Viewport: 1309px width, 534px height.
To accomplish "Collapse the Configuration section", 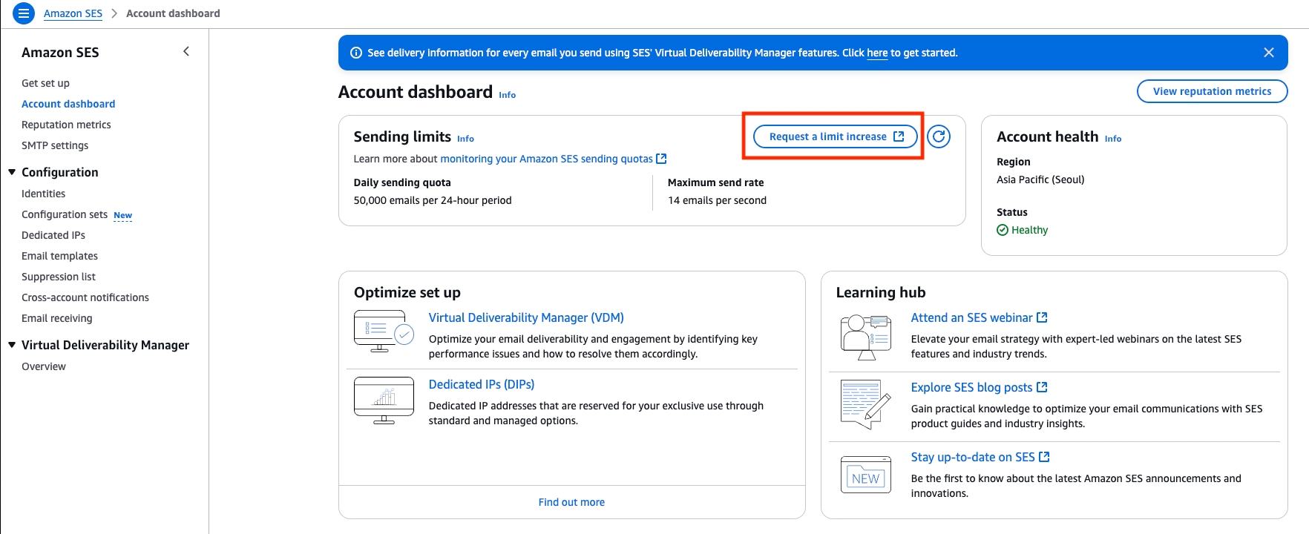I will (x=12, y=172).
